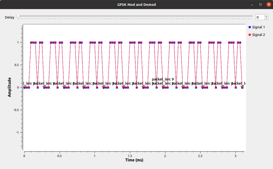The width and height of the screenshot is (273, 169).
Task: Click the X-axis tick label '3'
Action: [235, 156]
